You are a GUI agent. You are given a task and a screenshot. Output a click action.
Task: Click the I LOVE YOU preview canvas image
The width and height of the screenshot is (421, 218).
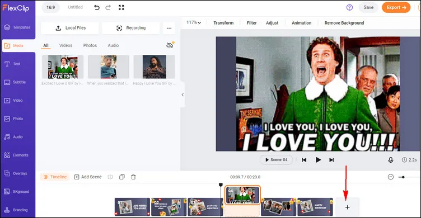point(317,94)
